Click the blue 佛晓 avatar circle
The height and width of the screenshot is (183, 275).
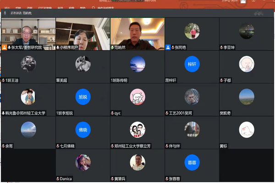(82, 129)
